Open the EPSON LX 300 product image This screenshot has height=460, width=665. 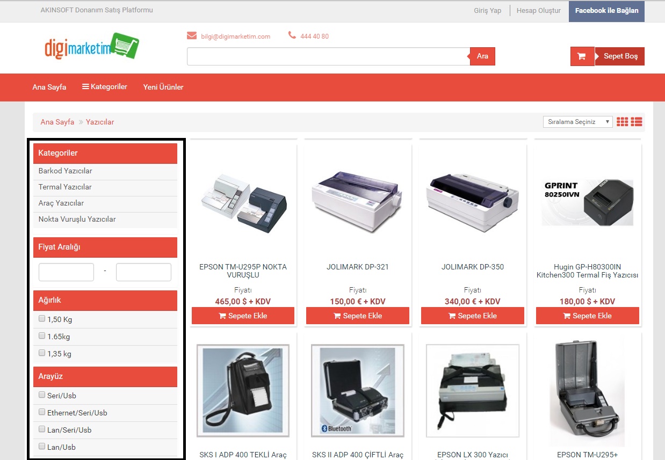pyautogui.click(x=473, y=391)
